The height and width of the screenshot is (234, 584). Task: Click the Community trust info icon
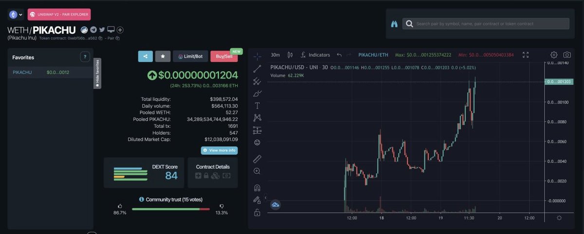pyautogui.click(x=142, y=199)
